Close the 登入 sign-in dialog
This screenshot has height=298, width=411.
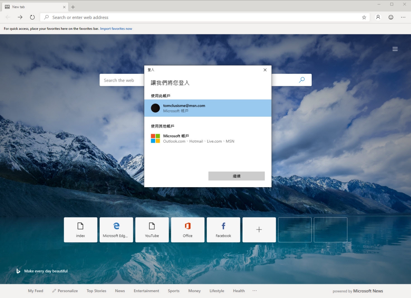[x=265, y=70]
